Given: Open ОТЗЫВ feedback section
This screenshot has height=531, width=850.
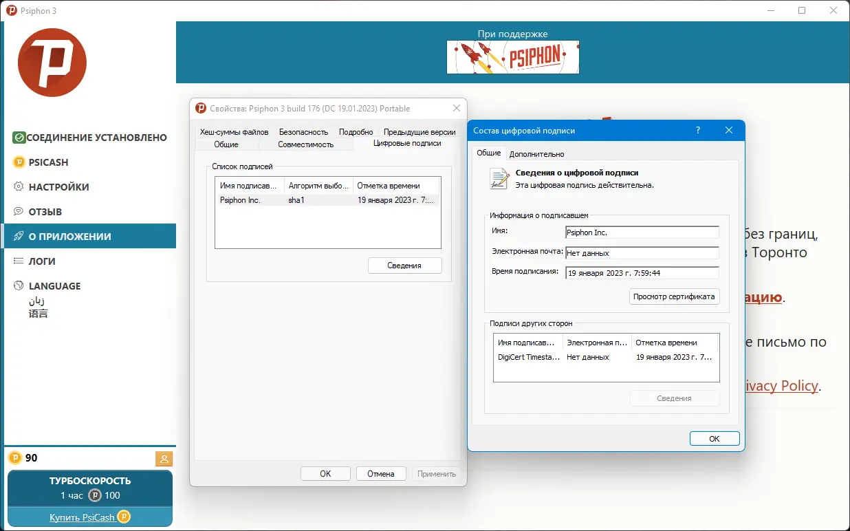Looking at the screenshot, I should (x=90, y=212).
